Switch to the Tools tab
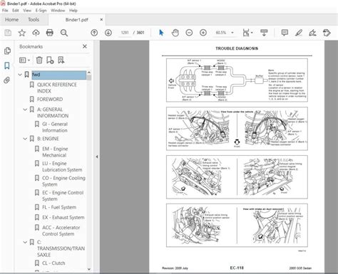Screen dimensions: 338x274 (34, 20)
